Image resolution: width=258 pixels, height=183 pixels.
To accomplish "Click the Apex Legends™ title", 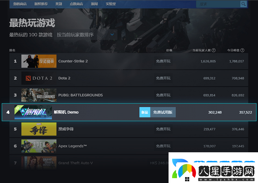I will pos(73,146).
